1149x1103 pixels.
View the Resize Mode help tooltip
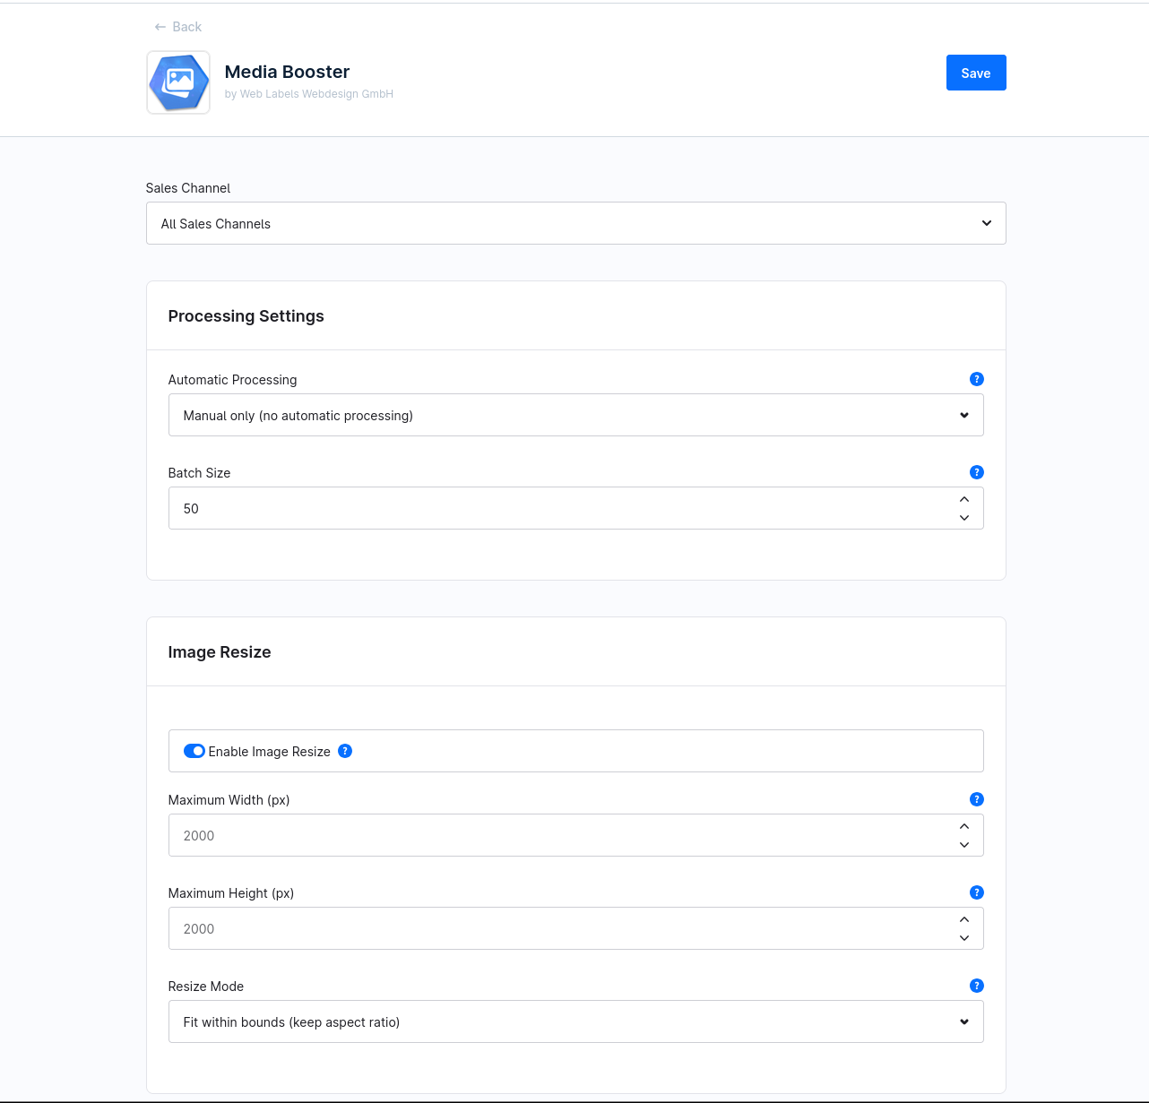click(977, 986)
